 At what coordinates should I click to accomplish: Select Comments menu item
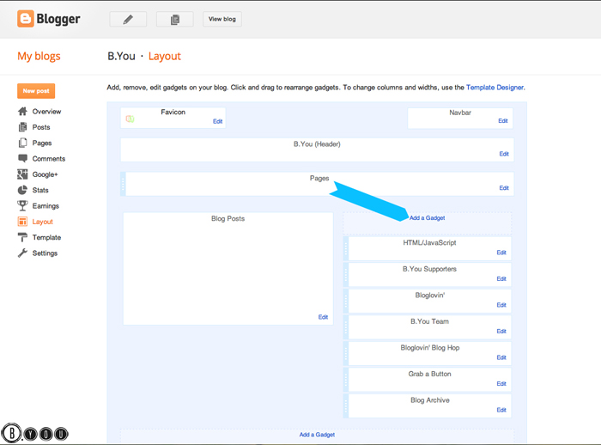point(49,158)
